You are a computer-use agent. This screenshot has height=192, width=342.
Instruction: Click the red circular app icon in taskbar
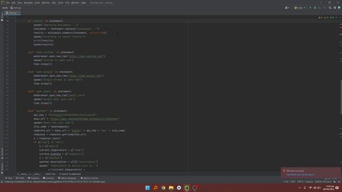(195, 188)
